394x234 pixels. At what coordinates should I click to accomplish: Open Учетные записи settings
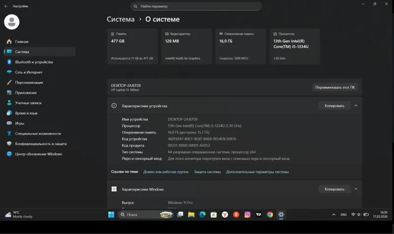tap(40, 103)
